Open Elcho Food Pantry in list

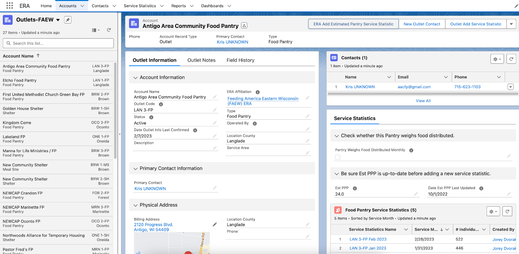point(19,80)
